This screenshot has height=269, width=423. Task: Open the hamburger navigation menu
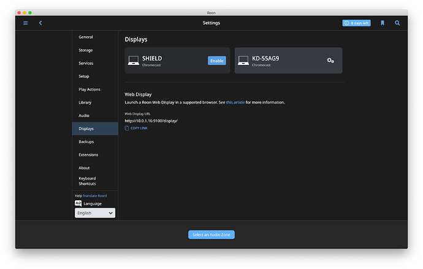tap(25, 23)
